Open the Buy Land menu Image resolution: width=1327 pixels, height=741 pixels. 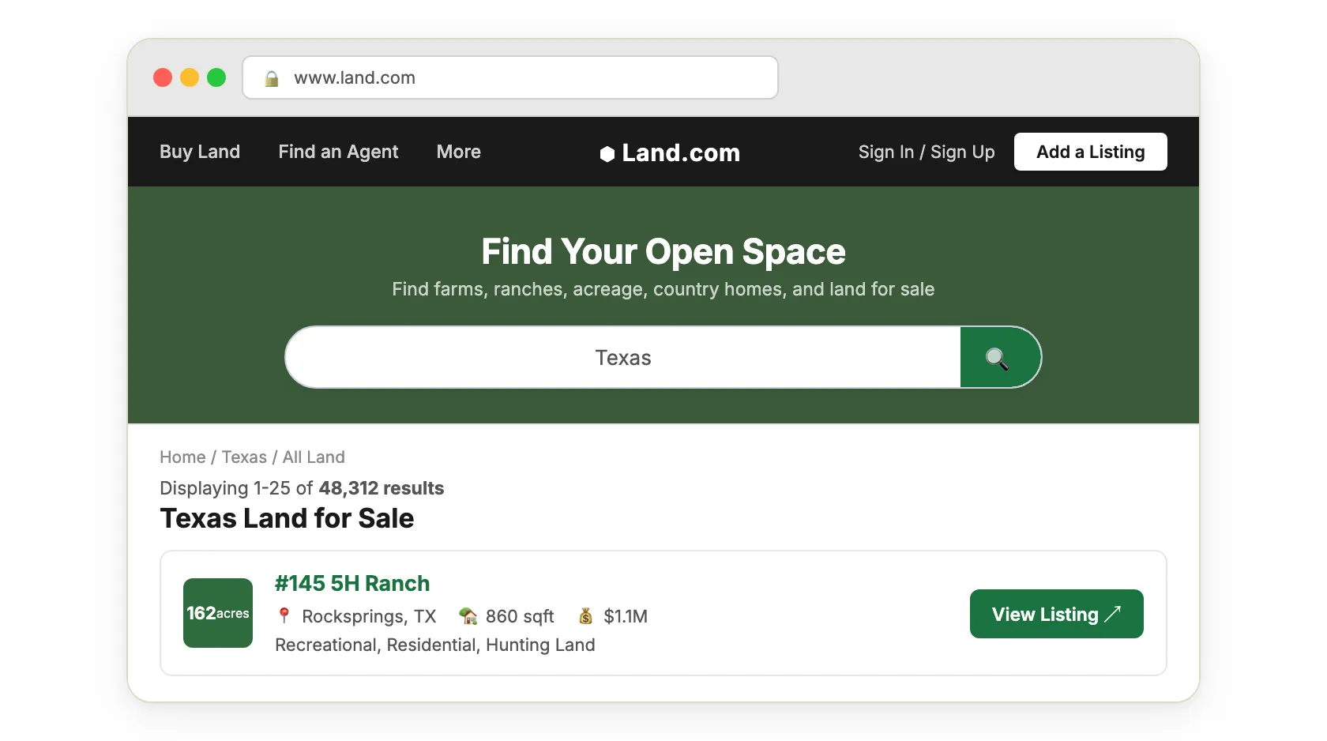(x=200, y=152)
